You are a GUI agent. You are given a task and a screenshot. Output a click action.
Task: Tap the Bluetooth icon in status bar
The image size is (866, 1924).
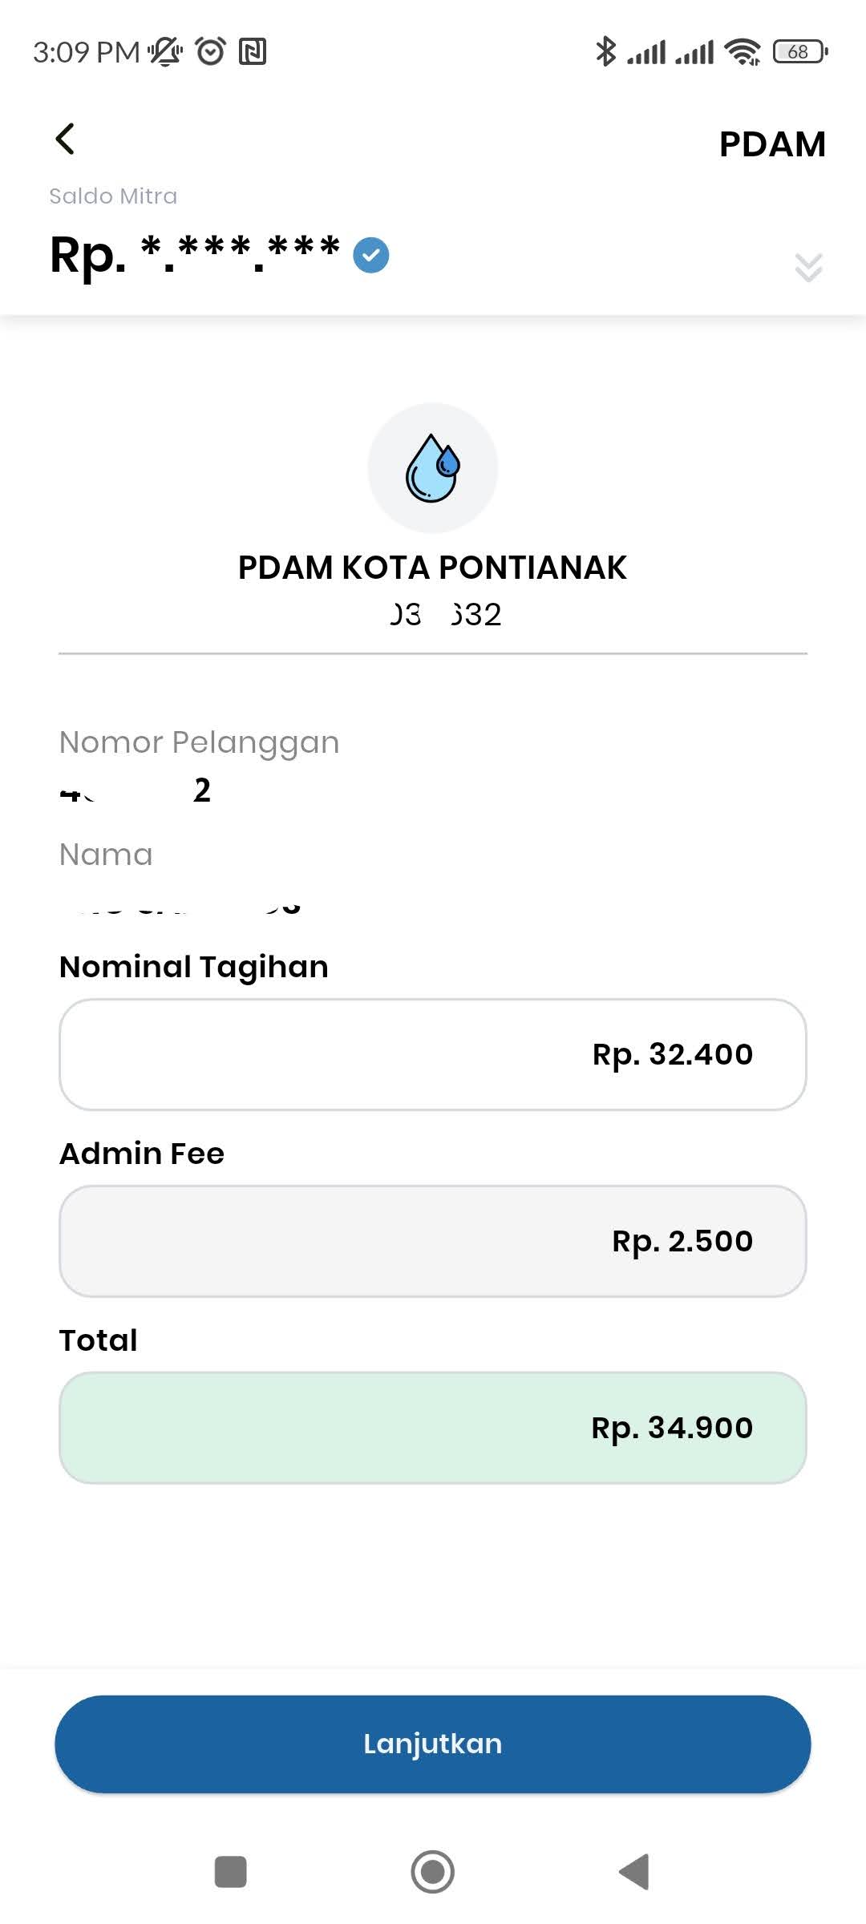605,52
